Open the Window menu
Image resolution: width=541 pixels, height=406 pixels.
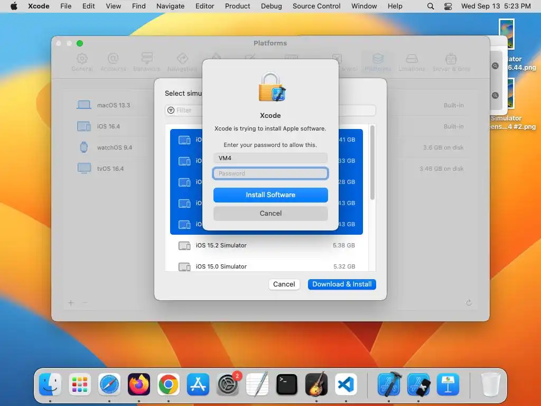coord(364,6)
